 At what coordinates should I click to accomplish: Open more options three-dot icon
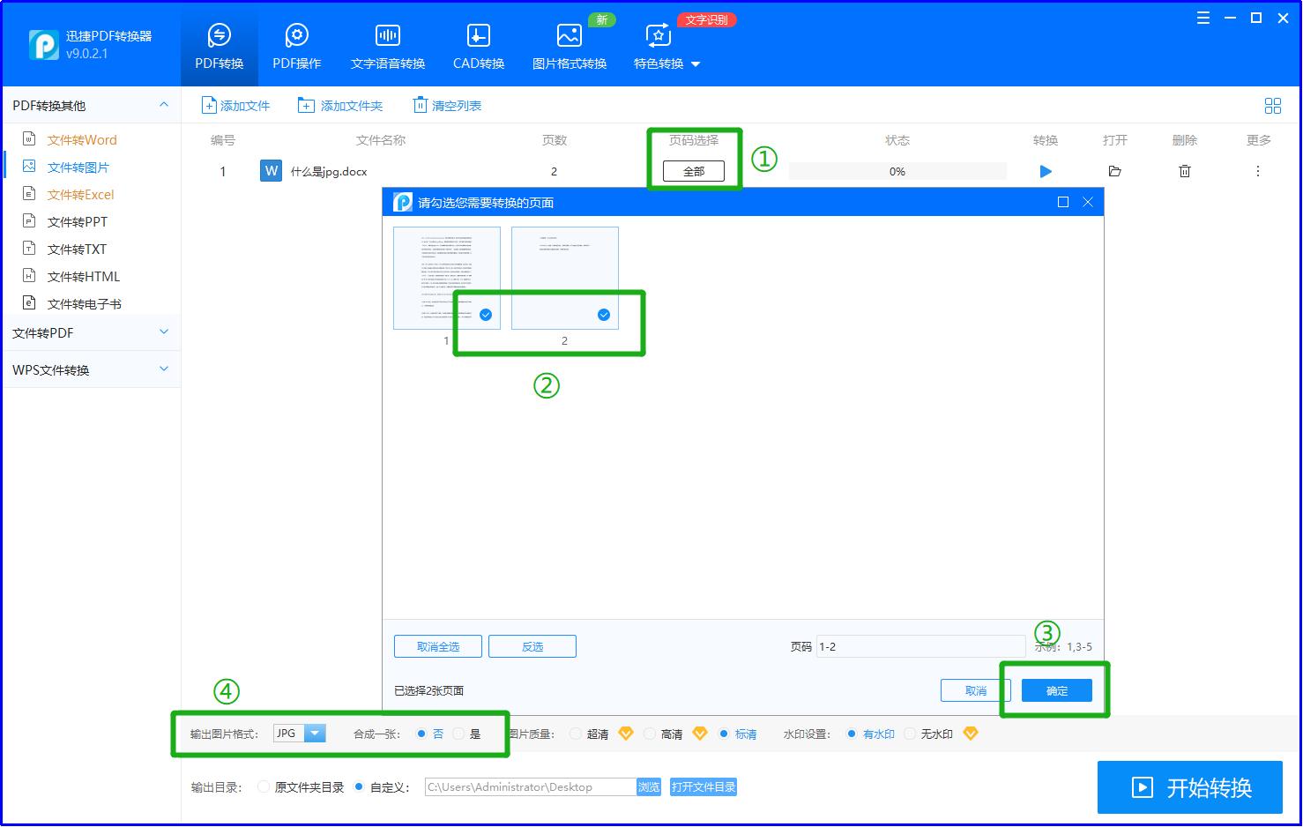point(1258,171)
